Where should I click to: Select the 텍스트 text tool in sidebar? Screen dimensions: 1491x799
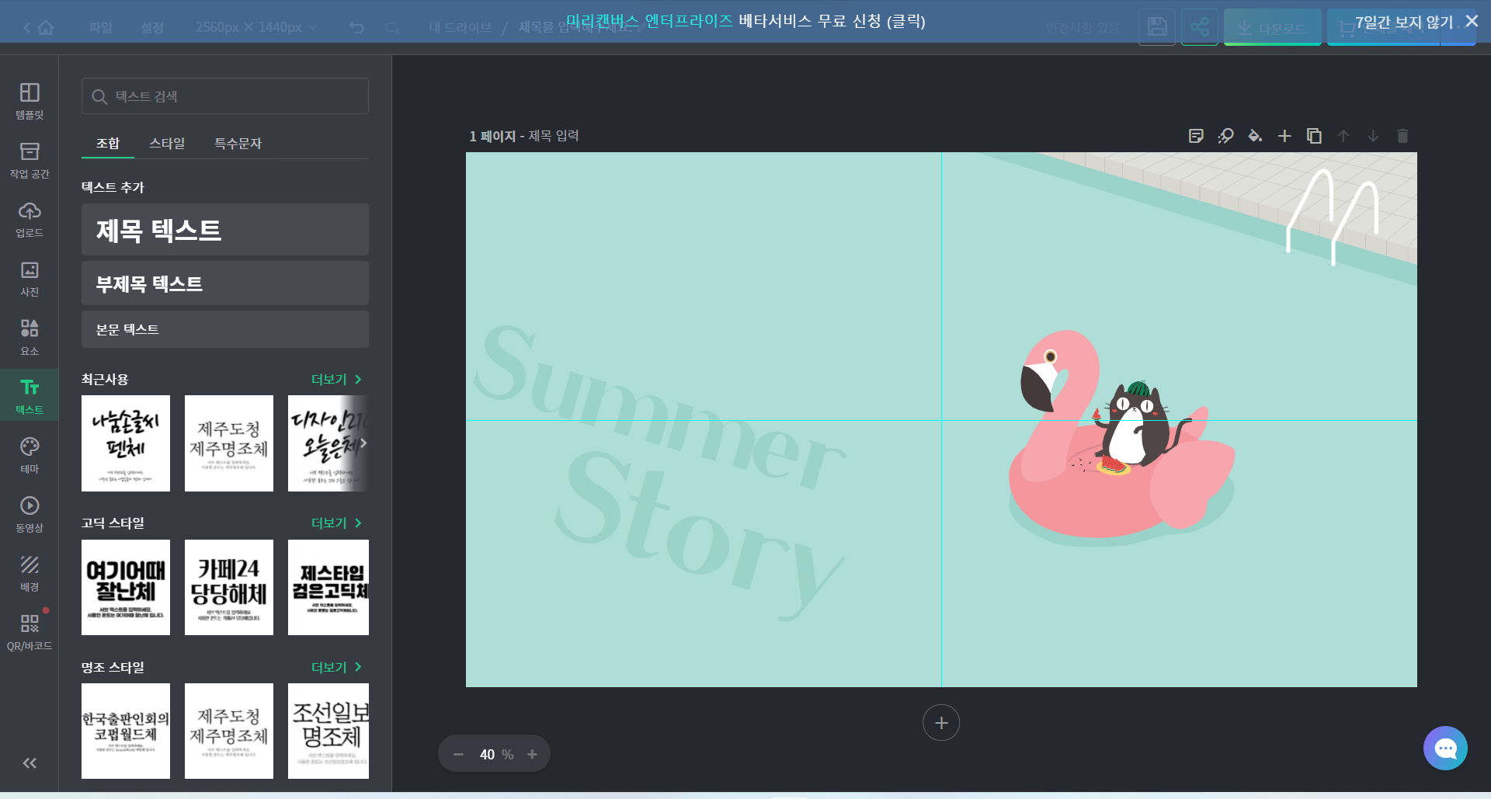[30, 396]
